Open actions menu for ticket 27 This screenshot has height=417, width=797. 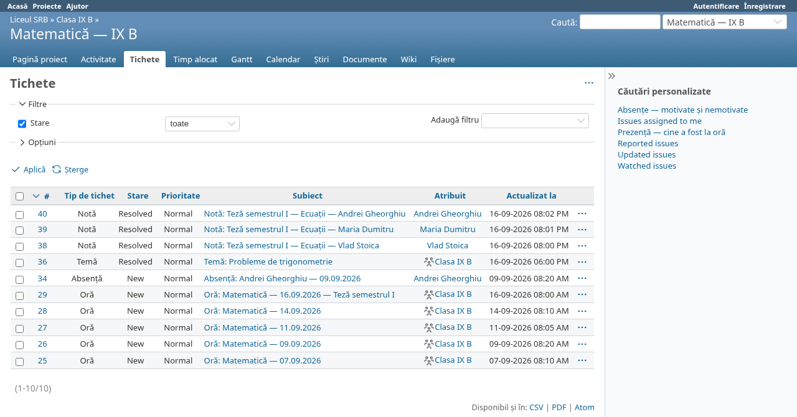click(582, 327)
